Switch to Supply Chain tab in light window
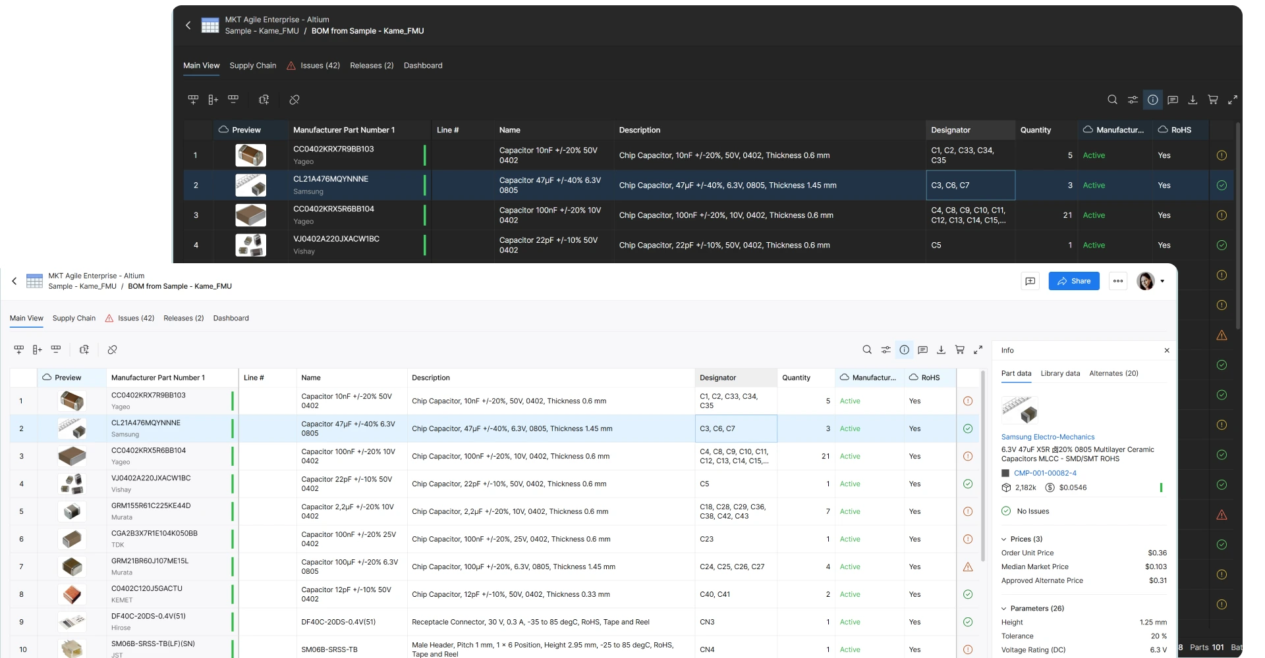 pyautogui.click(x=74, y=318)
